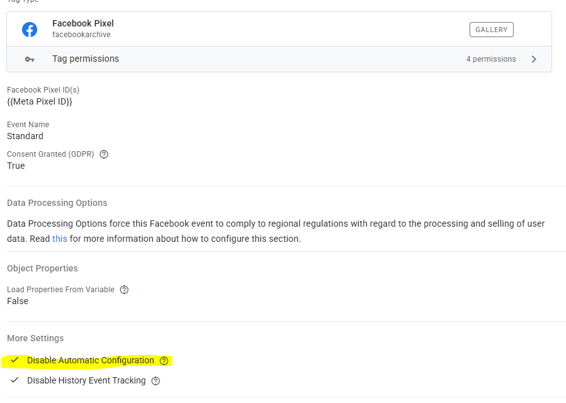
Task: Click the '4 permissions' count text
Action: tap(491, 59)
